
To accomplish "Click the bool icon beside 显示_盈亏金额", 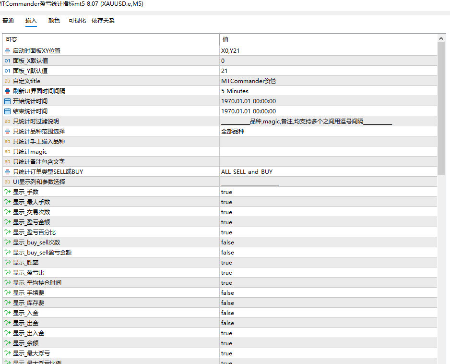I will point(8,222).
